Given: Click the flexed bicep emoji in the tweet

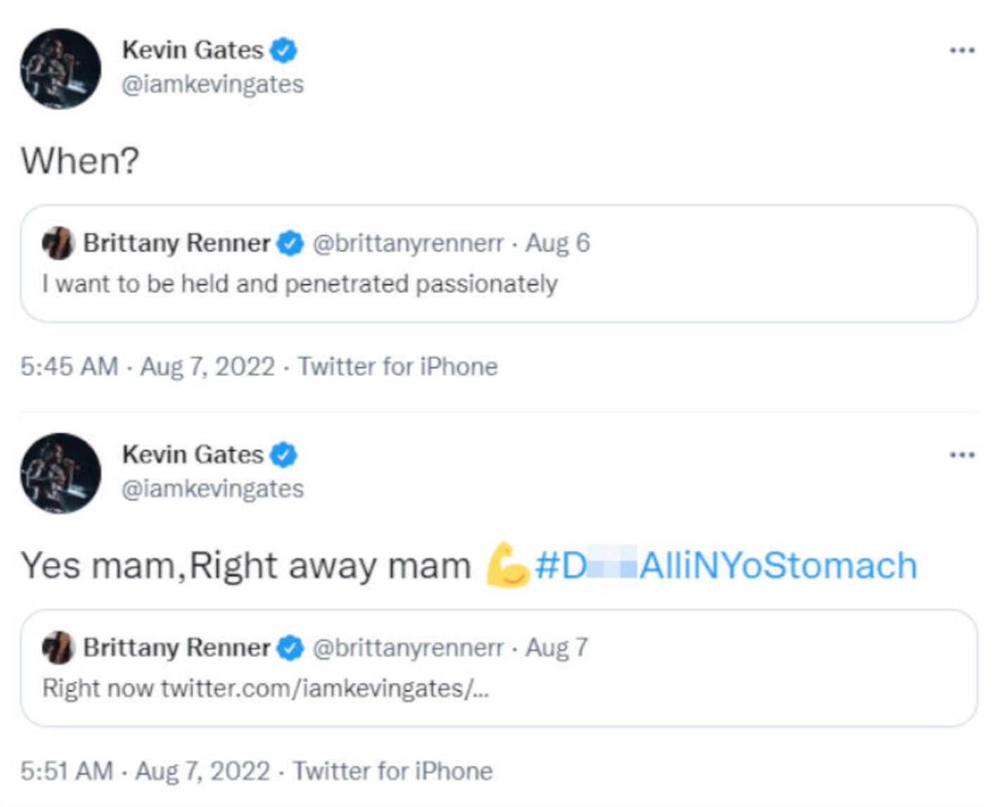Looking at the screenshot, I should (x=507, y=565).
